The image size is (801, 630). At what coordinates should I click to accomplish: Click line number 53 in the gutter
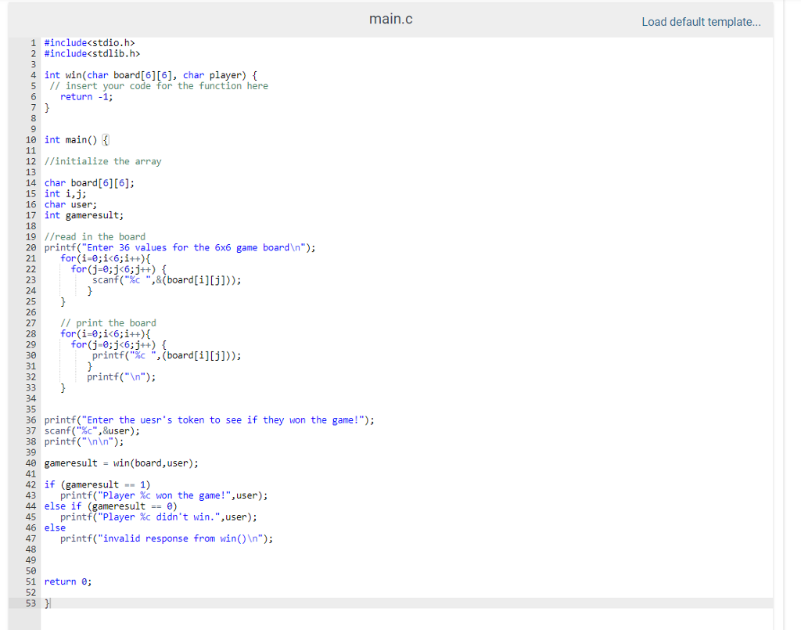(x=31, y=603)
